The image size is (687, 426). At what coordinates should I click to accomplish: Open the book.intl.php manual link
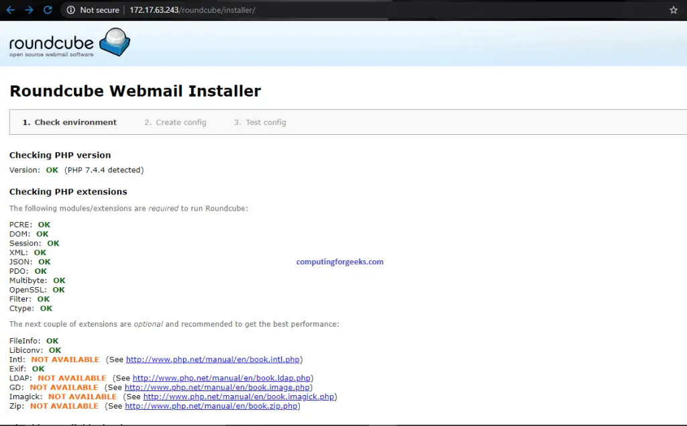tap(213, 360)
